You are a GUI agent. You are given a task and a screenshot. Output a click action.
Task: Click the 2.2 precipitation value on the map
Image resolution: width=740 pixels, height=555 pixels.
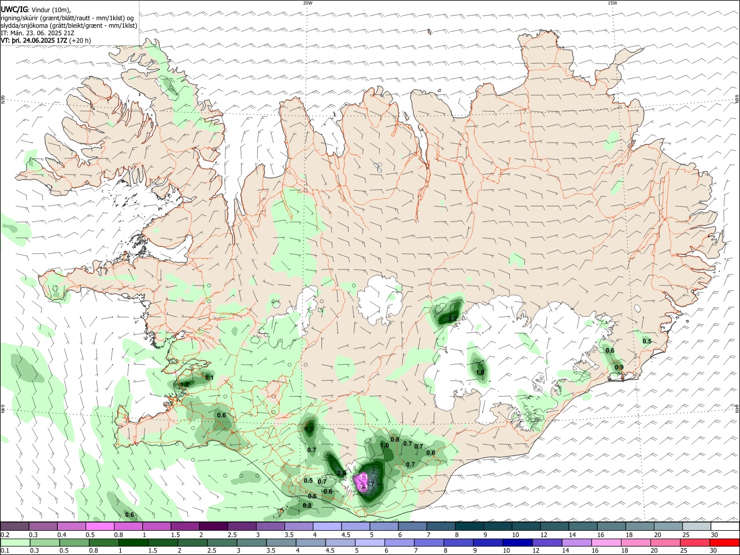tap(453, 319)
